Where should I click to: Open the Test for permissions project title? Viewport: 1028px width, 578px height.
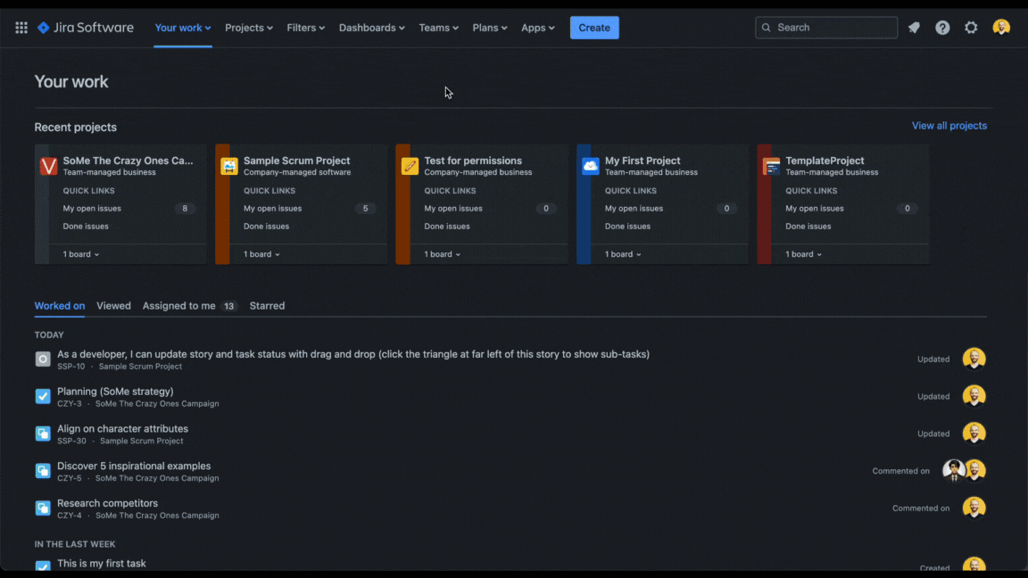tap(473, 161)
